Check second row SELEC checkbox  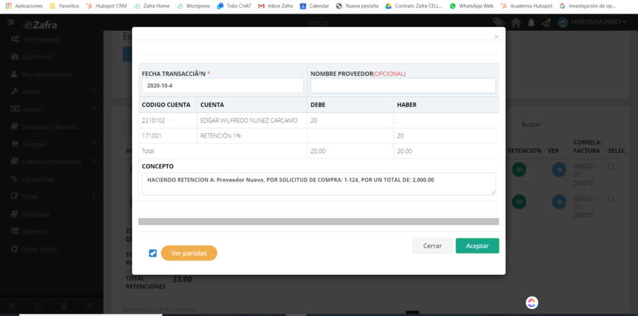click(611, 199)
